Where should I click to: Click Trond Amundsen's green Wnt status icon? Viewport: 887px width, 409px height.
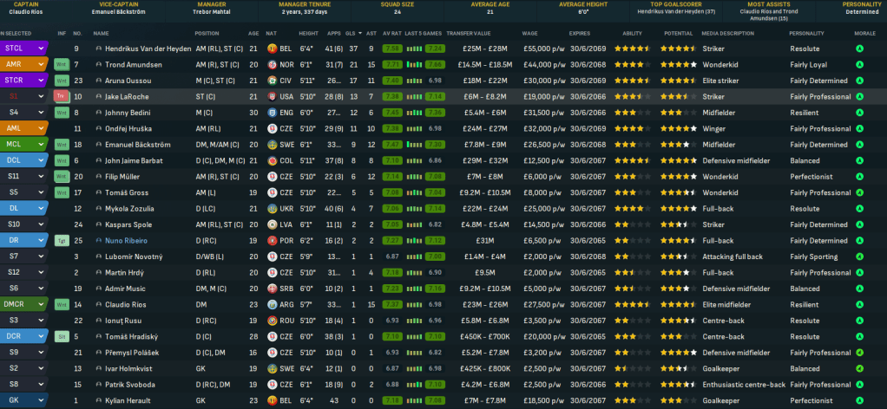(x=62, y=64)
